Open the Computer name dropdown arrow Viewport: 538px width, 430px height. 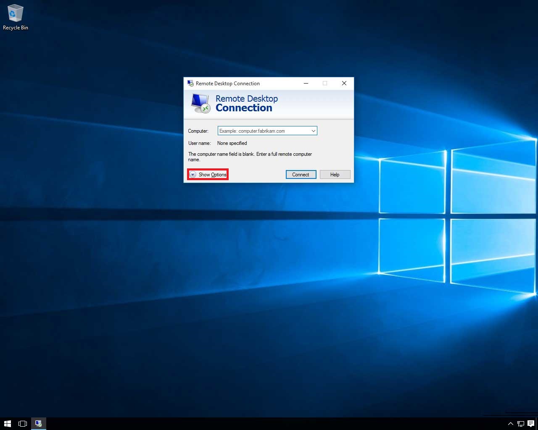pyautogui.click(x=313, y=131)
